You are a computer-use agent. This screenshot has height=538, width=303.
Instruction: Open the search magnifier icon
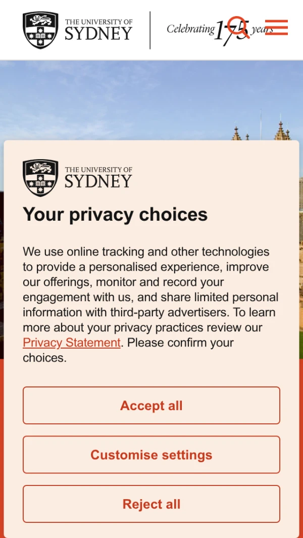click(238, 27)
